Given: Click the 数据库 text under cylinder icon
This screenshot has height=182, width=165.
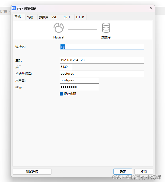Looking at the screenshot, I should point(106,37).
